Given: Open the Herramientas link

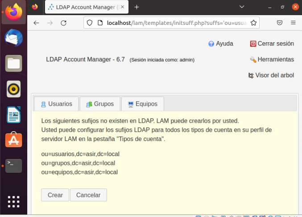Looking at the screenshot, I should pyautogui.click(x=276, y=59).
